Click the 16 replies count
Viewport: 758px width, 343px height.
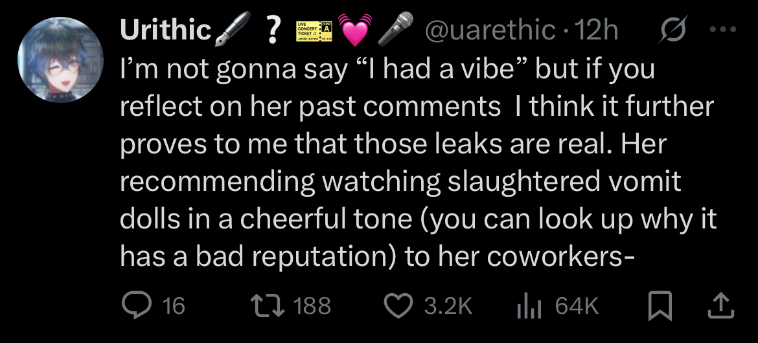click(x=173, y=305)
